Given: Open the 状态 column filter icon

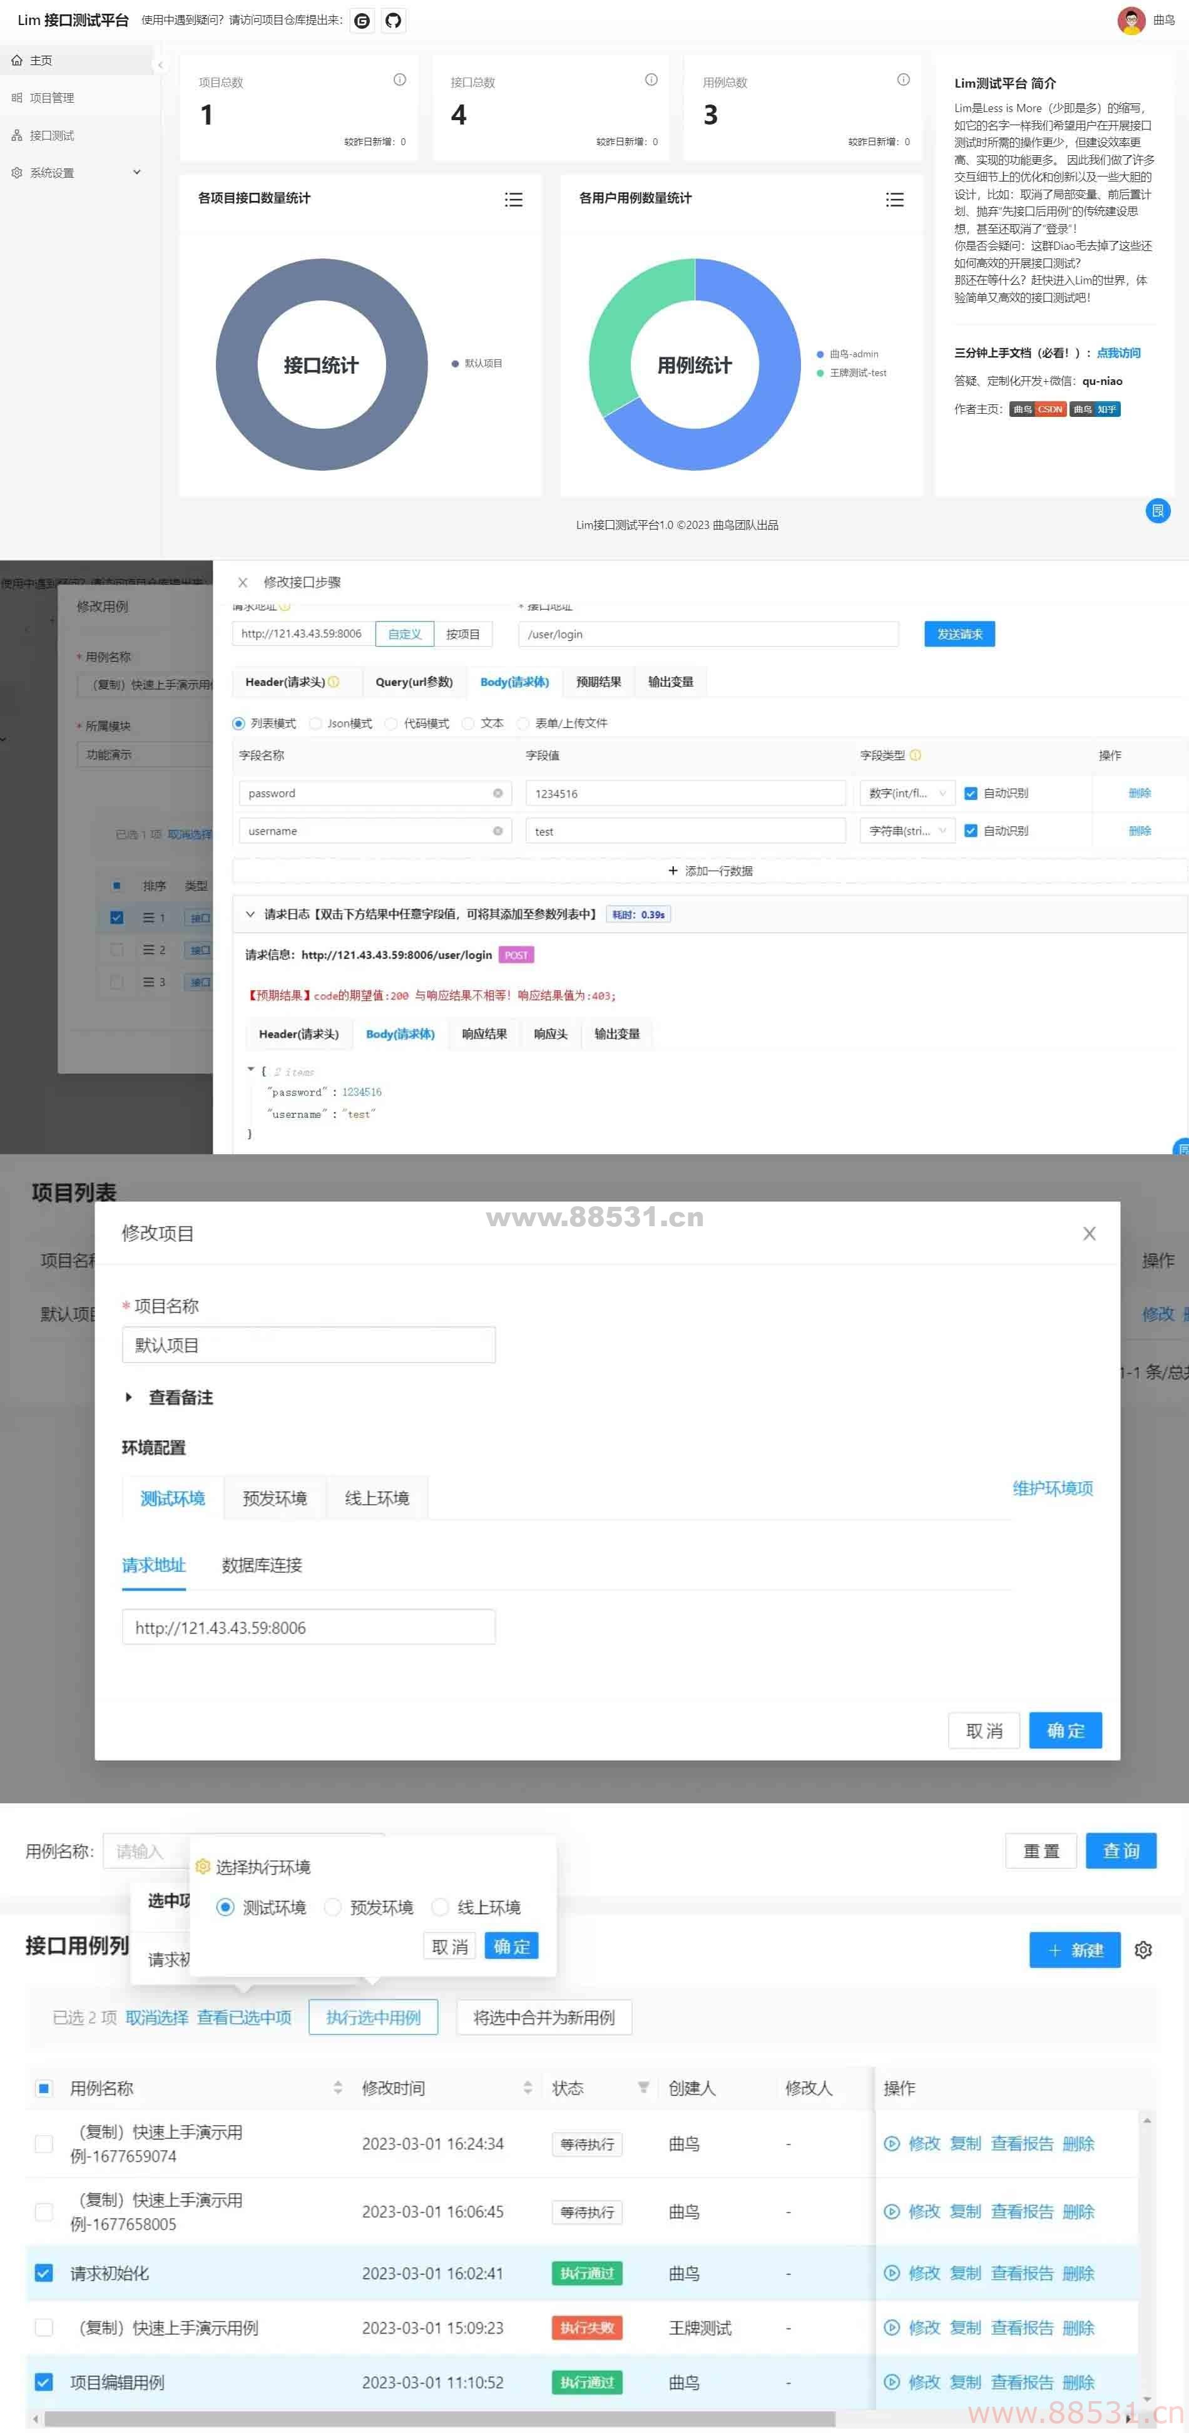Looking at the screenshot, I should (x=643, y=2087).
